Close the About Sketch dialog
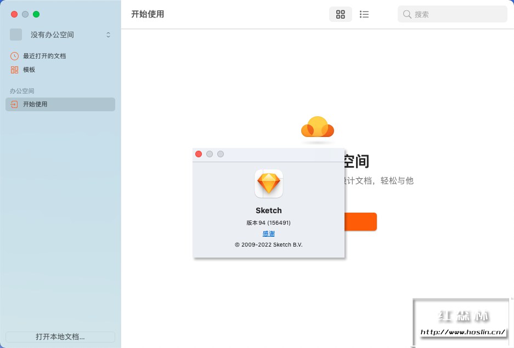Screen dimensions: 514x348 point(199,154)
